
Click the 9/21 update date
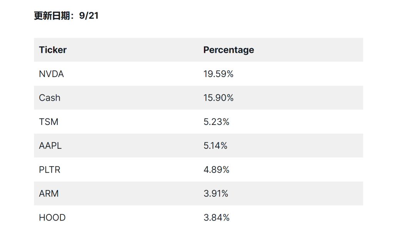coord(89,16)
